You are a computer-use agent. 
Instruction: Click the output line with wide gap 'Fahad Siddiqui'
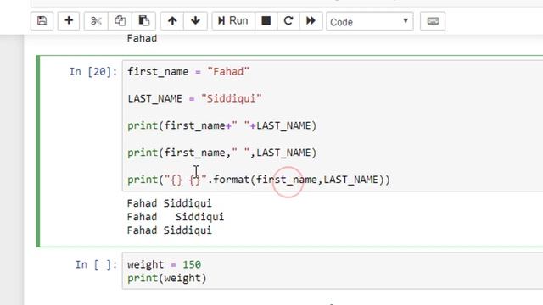click(176, 217)
